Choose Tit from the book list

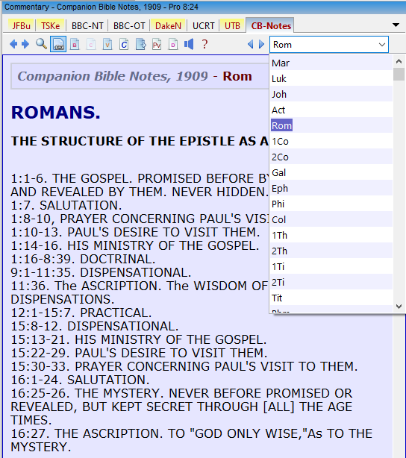[x=331, y=298]
